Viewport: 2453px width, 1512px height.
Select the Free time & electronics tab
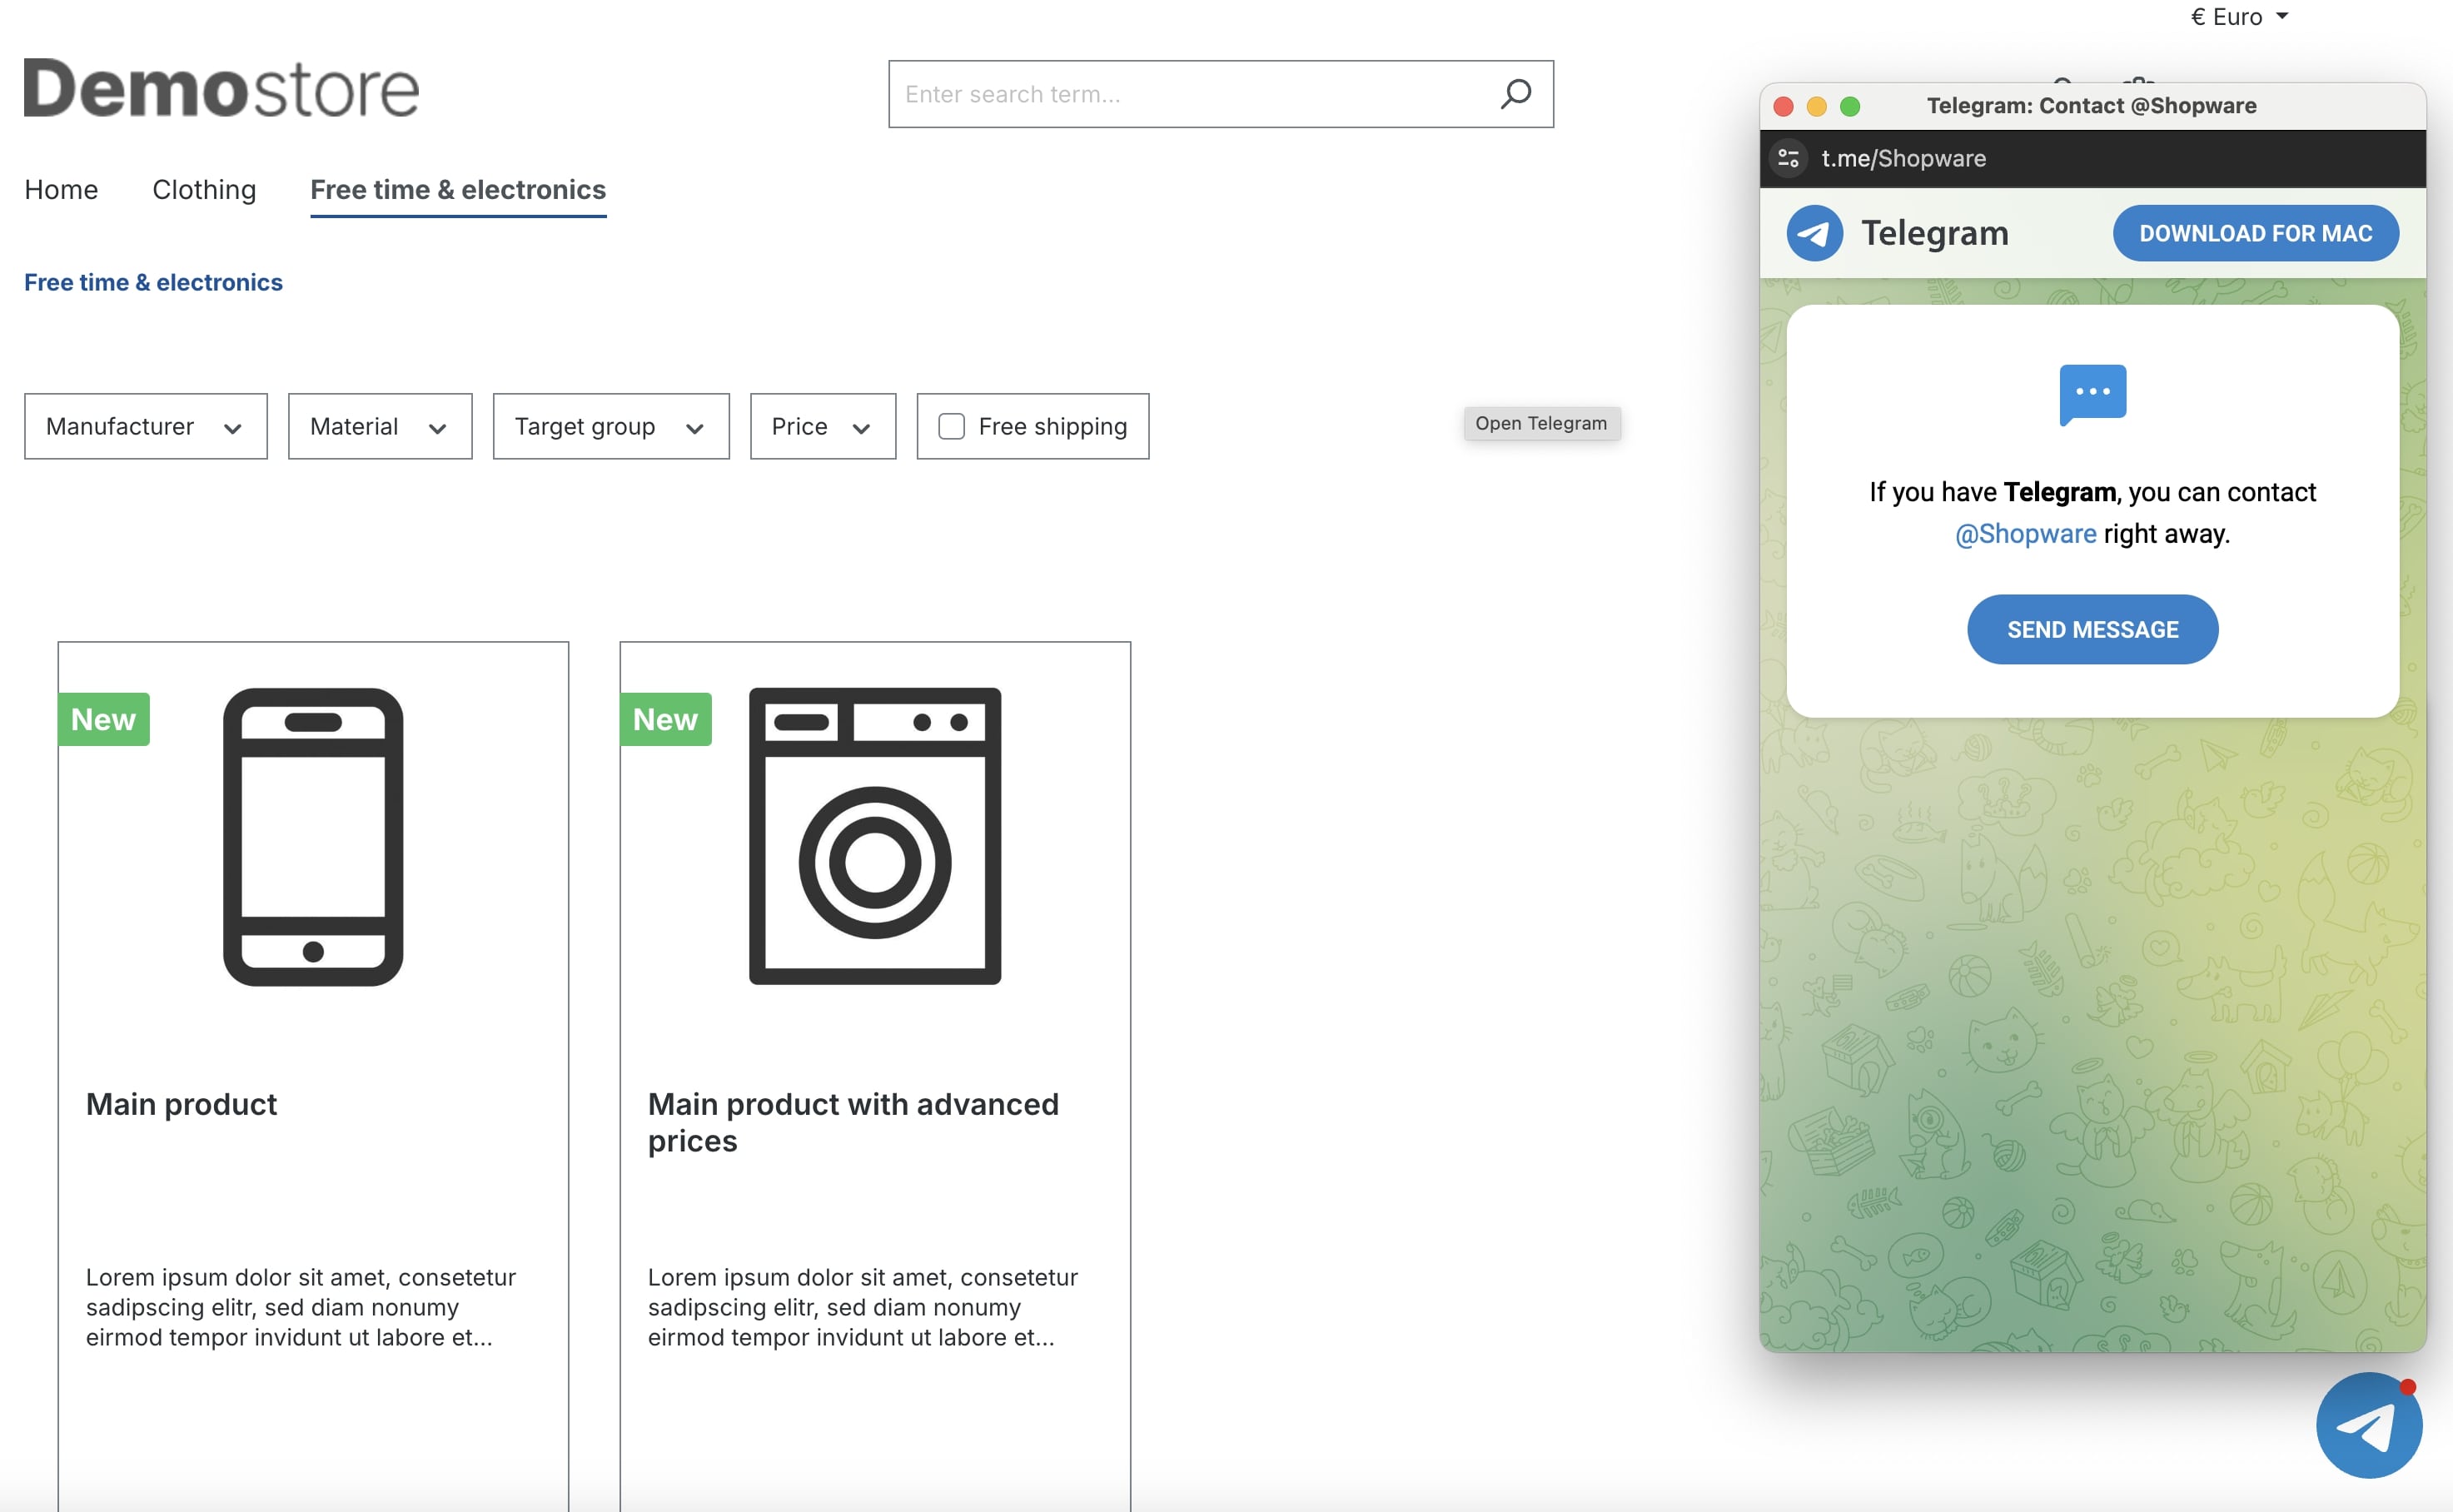pos(457,189)
